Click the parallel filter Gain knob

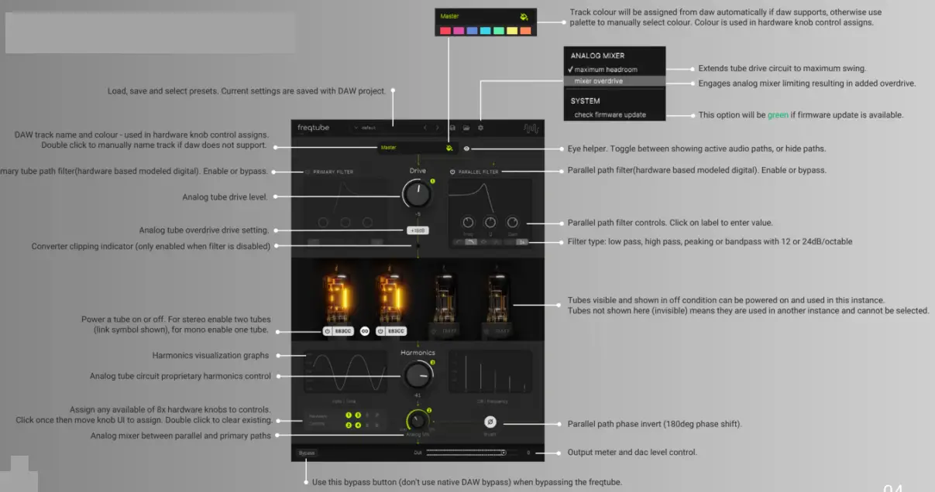(x=513, y=223)
